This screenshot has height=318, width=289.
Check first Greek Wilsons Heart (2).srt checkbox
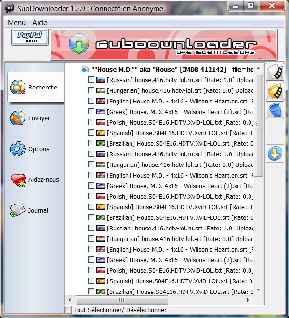(91, 111)
